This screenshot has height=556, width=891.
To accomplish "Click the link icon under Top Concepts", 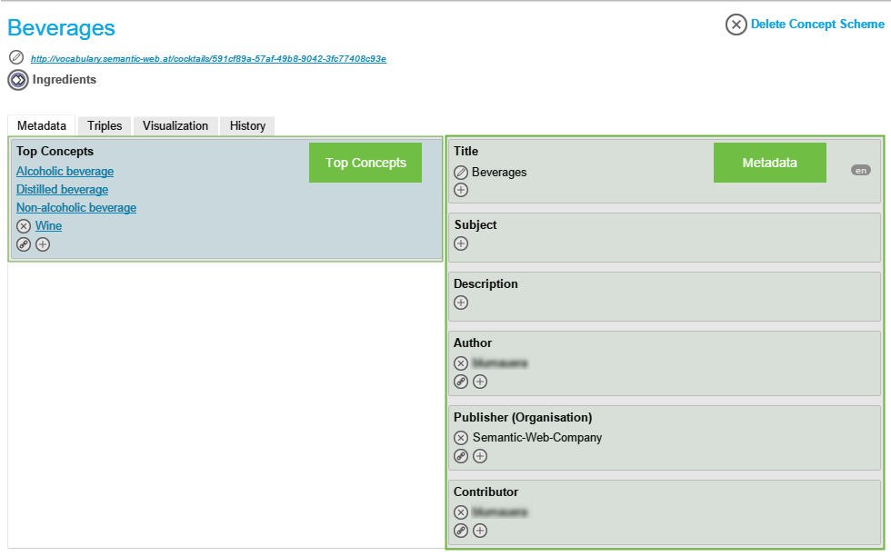I will click(24, 244).
